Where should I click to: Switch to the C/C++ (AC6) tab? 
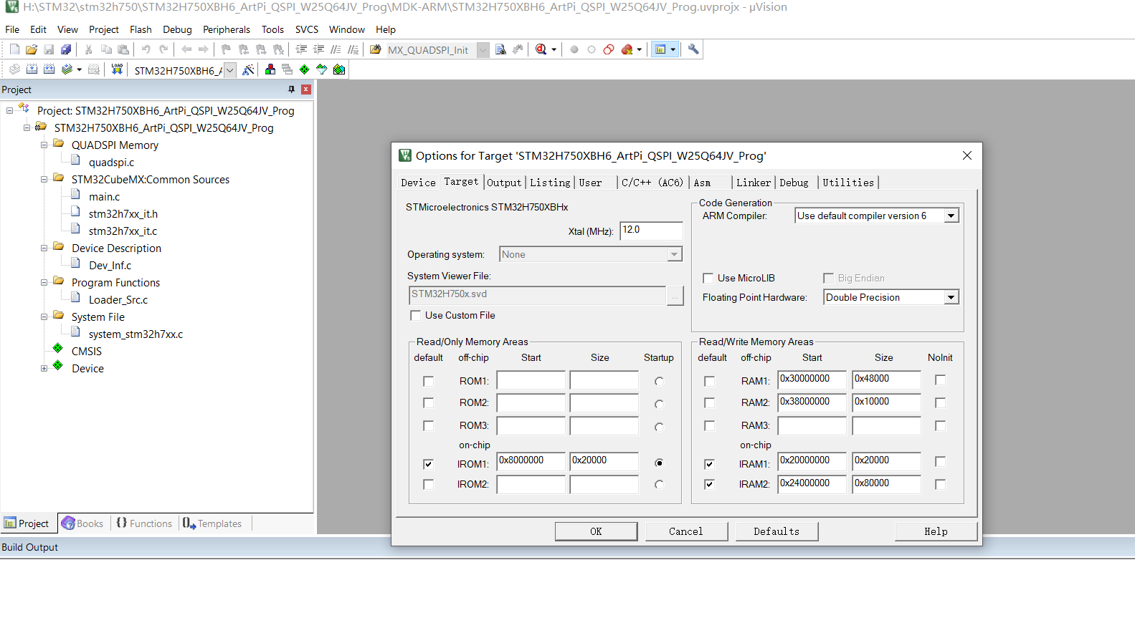coord(652,183)
